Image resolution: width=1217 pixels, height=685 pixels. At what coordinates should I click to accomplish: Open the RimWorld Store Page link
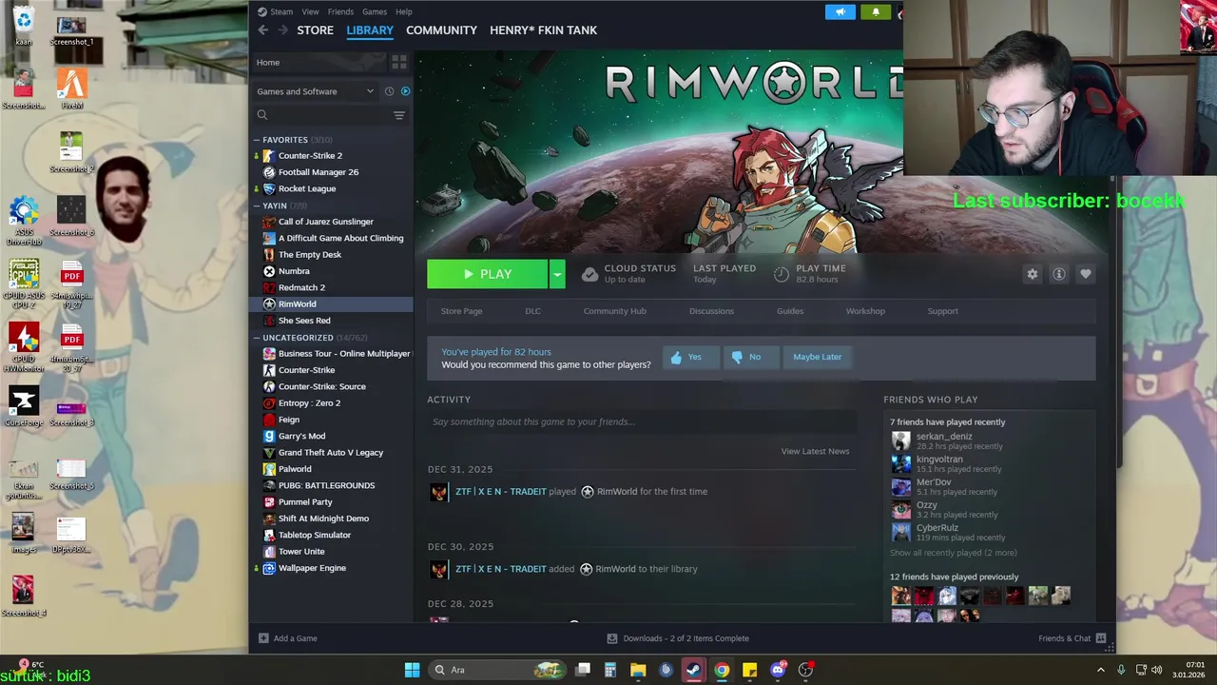click(x=461, y=311)
